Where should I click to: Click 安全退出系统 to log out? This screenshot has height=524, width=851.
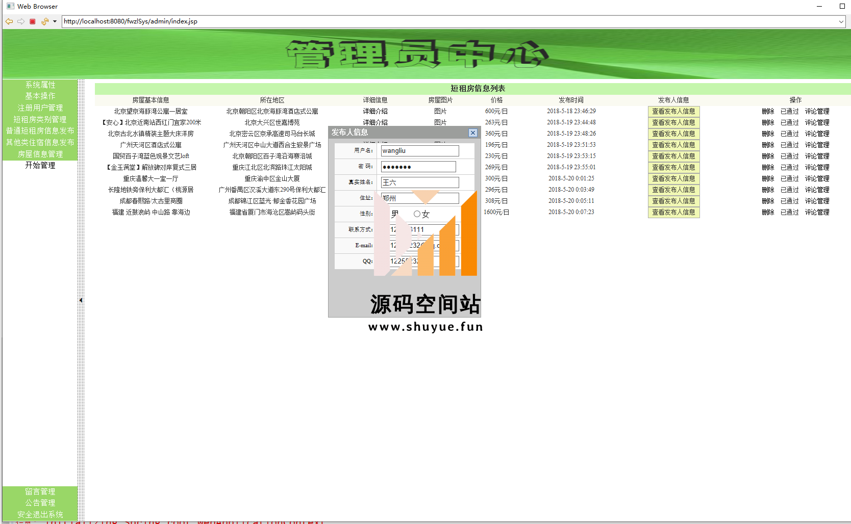(x=40, y=514)
